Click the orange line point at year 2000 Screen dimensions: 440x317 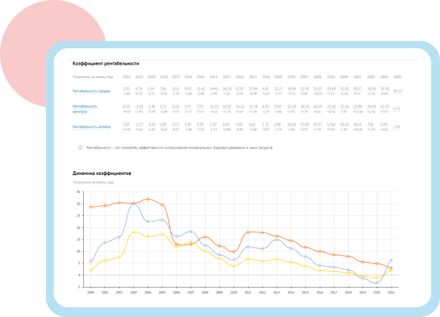point(90,207)
